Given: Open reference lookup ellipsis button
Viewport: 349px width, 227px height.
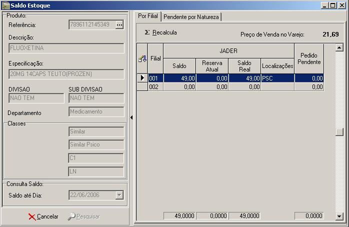Looking at the screenshot, I should click(x=119, y=24).
